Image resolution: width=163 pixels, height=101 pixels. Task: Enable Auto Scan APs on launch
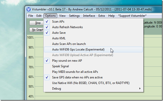[93, 44]
